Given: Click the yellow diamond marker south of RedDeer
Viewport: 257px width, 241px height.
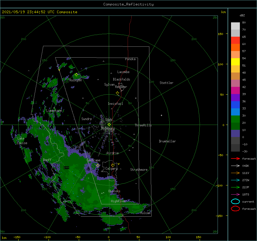Looking at the screenshot, I should click(118, 93).
